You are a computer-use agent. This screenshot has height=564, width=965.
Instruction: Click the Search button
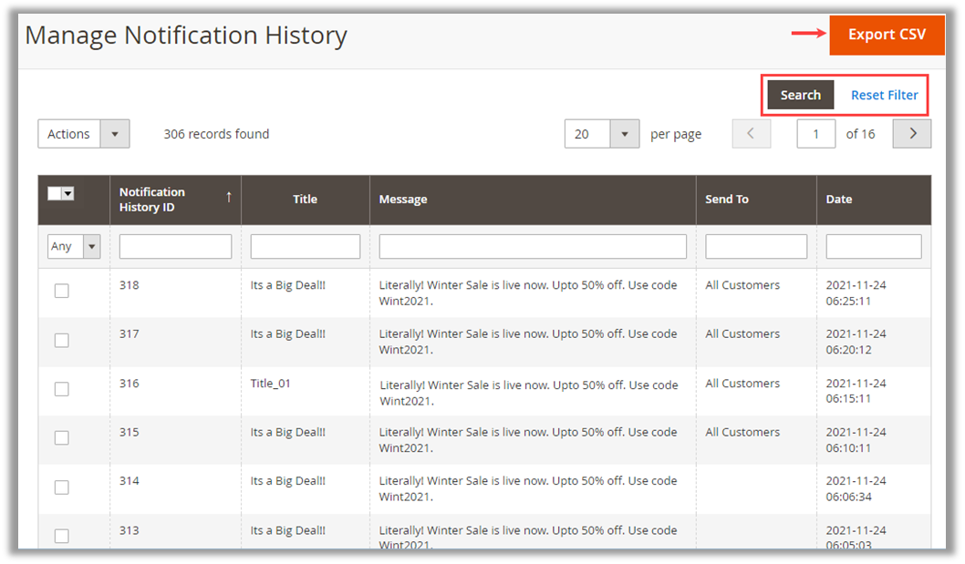800,95
